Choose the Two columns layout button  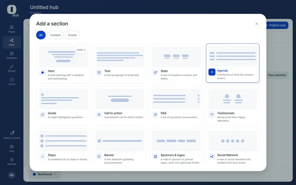[277, 75]
